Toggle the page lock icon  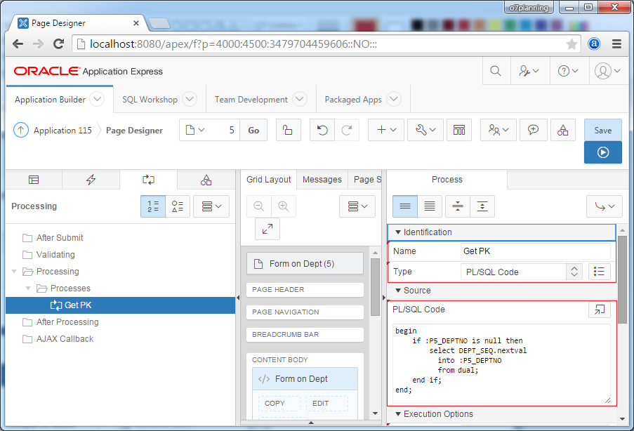point(288,130)
